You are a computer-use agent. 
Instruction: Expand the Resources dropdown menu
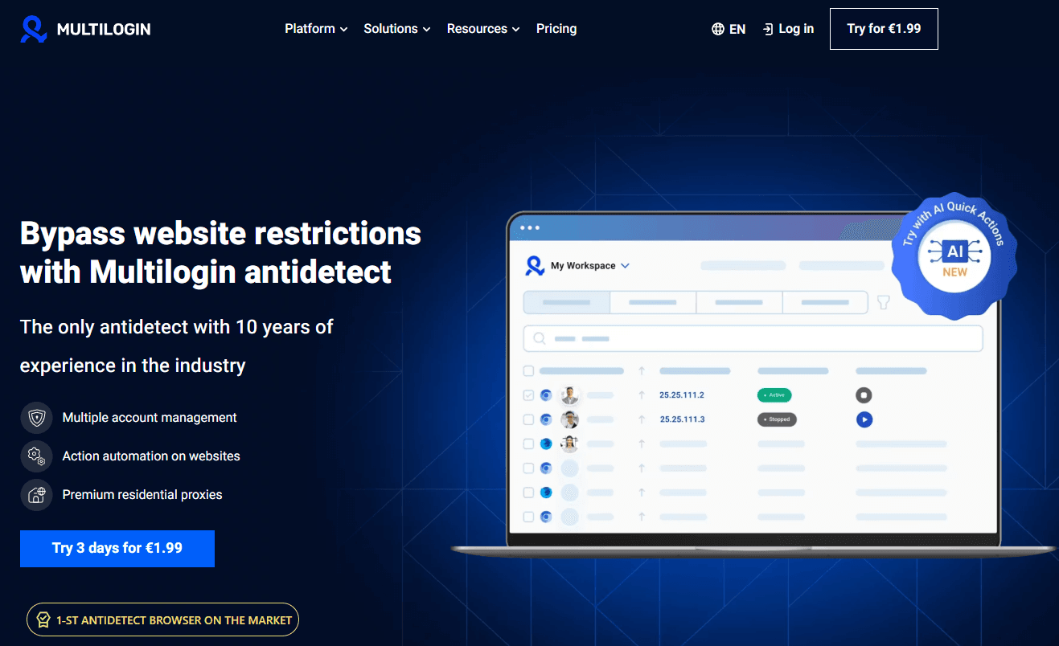tap(482, 29)
